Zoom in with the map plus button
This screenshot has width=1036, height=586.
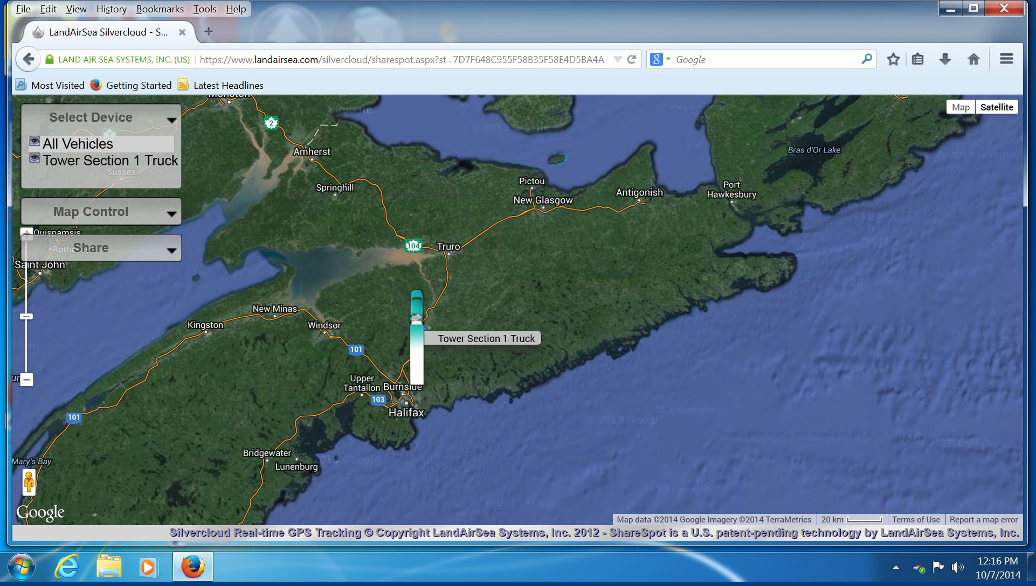[x=26, y=233]
